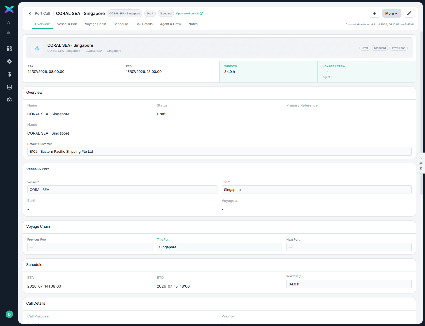Click the CORAL SEA · Singapore header chip
The image size is (425, 326).
[x=125, y=13]
